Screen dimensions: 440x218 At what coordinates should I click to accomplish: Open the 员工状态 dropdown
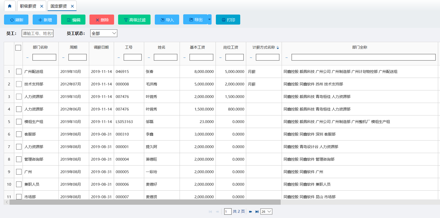point(104,33)
